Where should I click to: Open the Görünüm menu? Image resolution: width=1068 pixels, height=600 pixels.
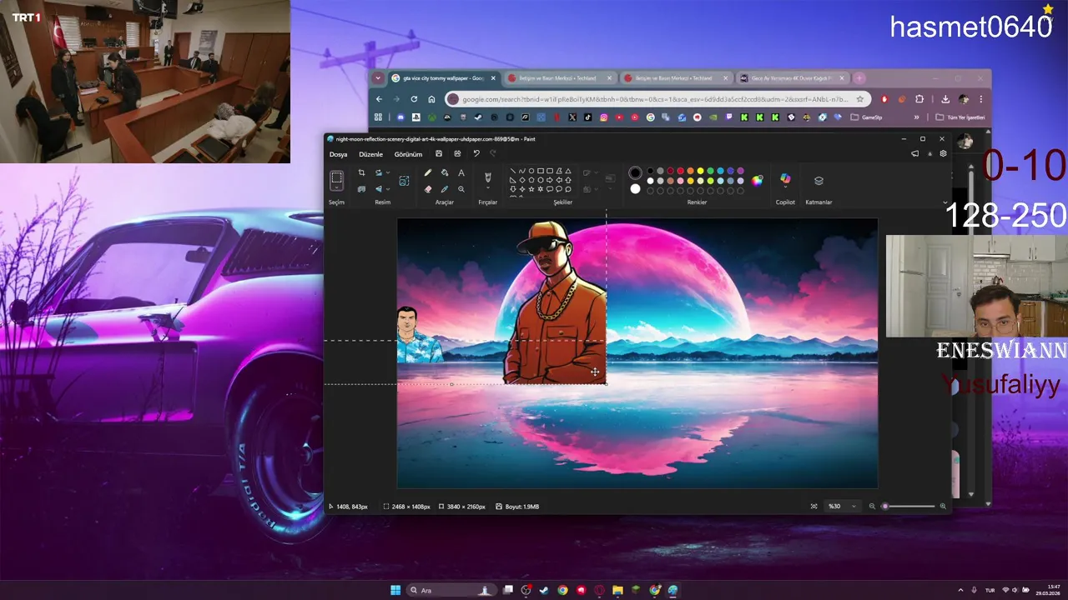pos(408,154)
